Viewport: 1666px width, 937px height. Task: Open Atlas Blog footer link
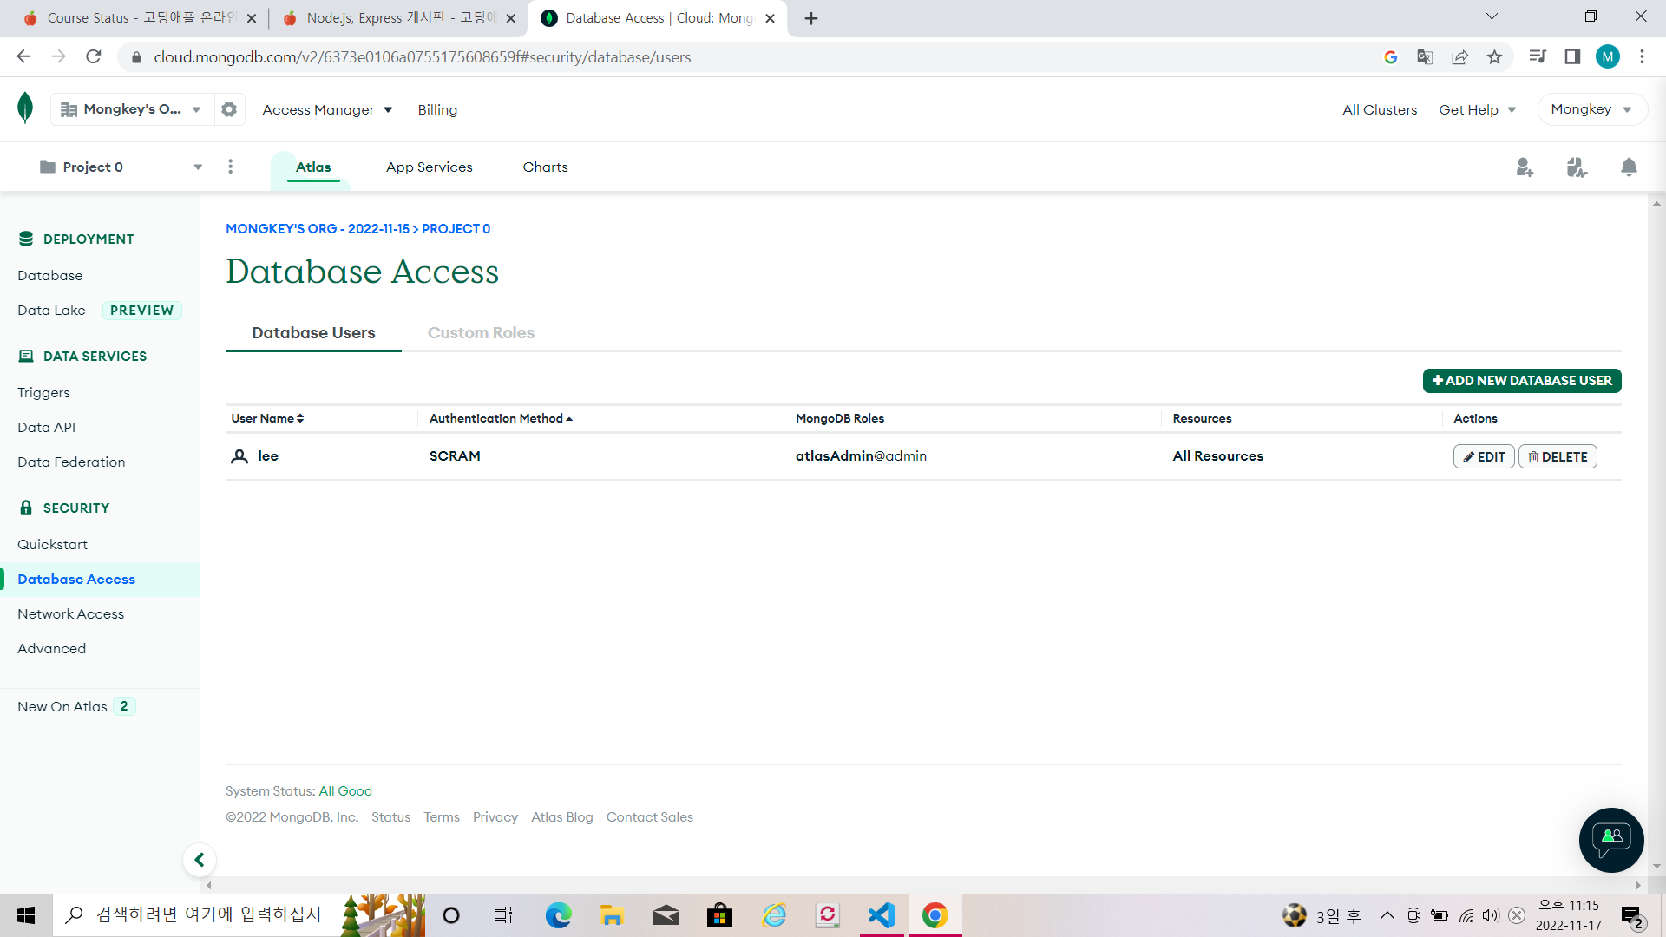tap(562, 817)
